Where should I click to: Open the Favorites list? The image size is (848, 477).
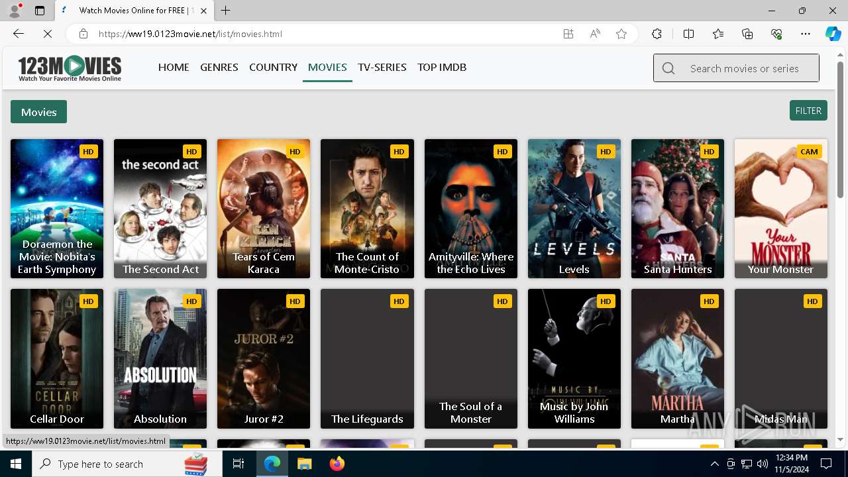(x=718, y=34)
